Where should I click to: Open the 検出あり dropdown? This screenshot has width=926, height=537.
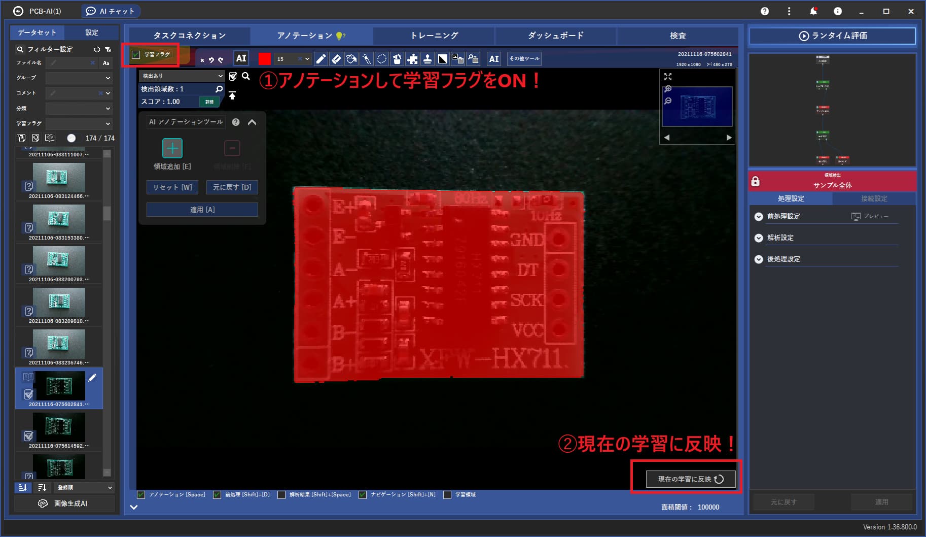182,76
